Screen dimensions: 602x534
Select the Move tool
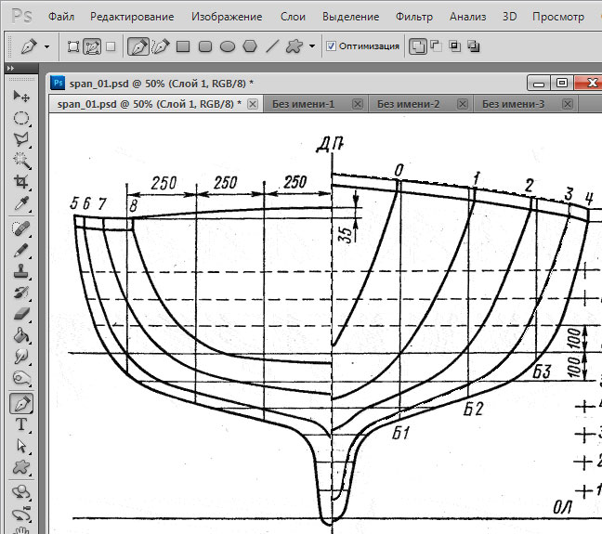click(x=20, y=97)
